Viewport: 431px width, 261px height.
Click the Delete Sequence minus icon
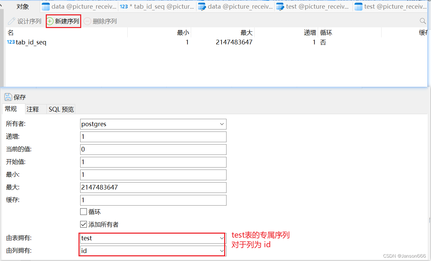(87, 21)
